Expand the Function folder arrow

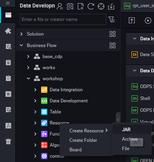pos(35,134)
